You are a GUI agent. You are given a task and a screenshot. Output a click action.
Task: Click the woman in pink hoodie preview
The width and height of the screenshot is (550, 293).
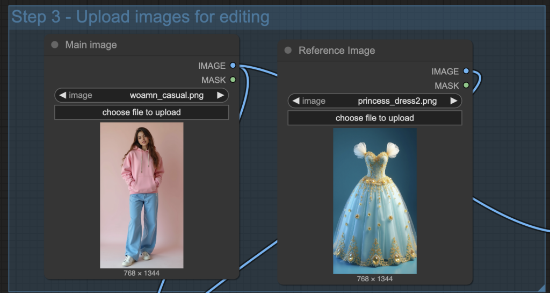141,195
